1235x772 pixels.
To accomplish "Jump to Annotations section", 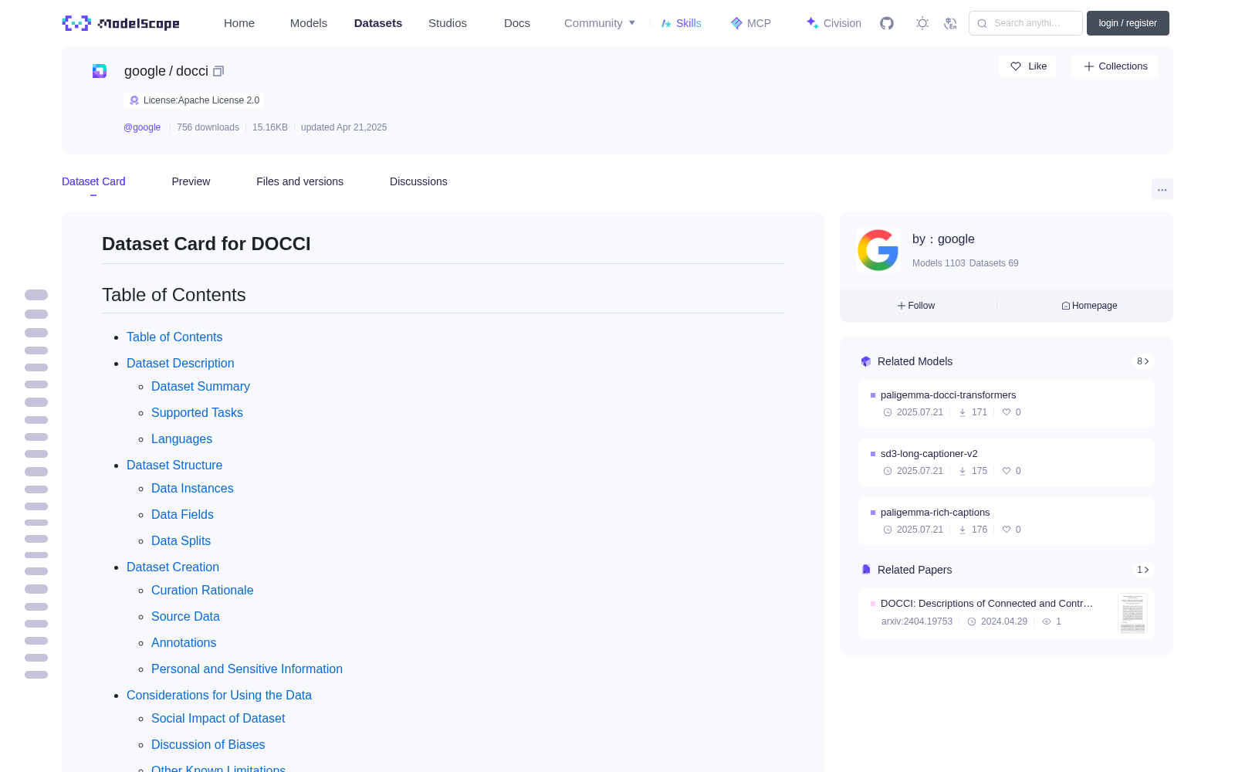I will tap(184, 643).
